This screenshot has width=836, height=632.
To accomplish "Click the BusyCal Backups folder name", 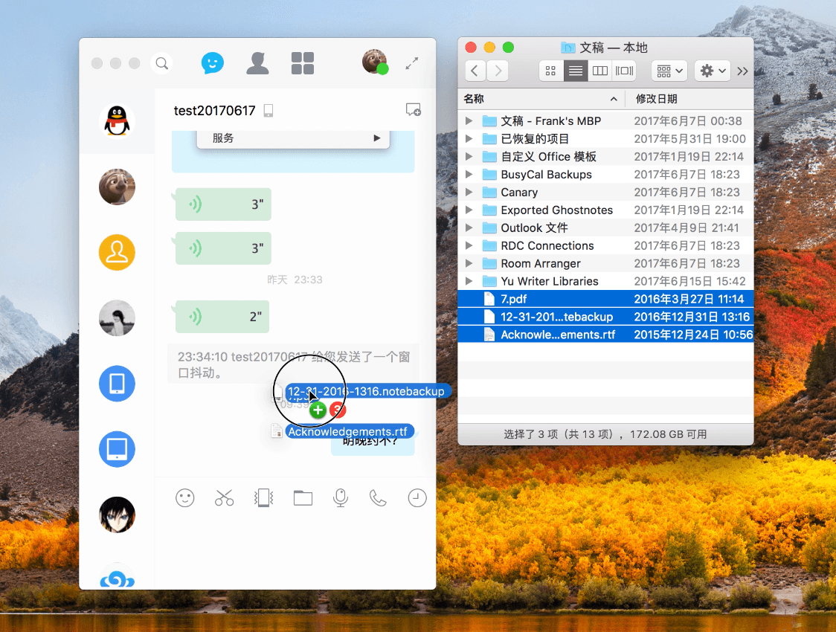I will (546, 175).
